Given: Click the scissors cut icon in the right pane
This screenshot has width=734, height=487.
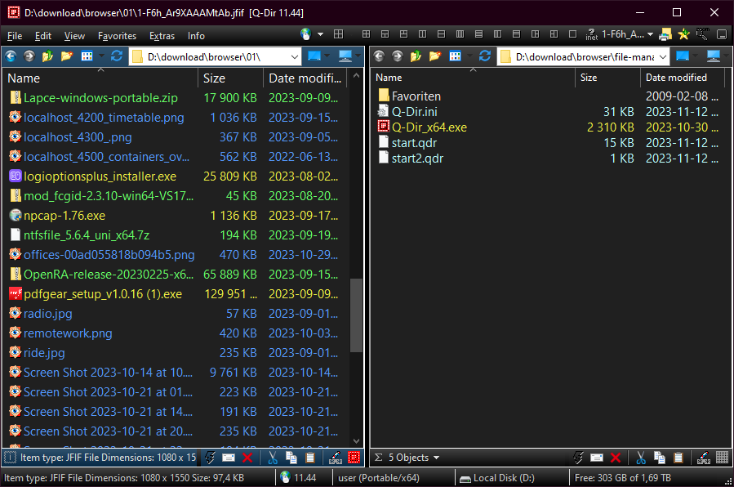Looking at the screenshot, I should click(641, 458).
